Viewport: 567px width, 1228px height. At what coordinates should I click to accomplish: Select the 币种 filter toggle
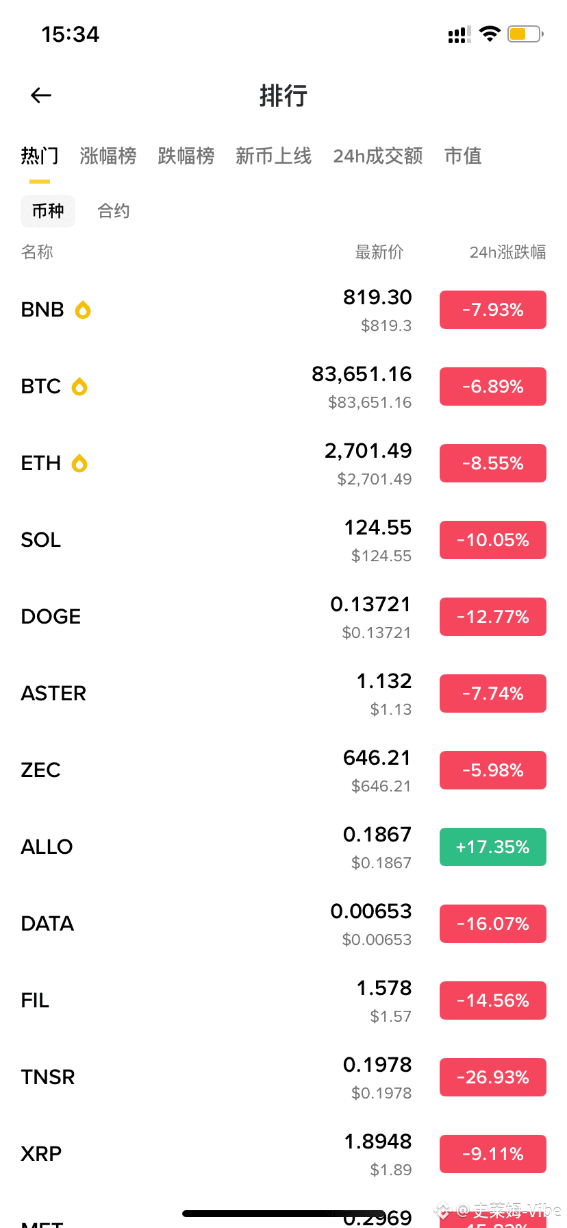(48, 211)
